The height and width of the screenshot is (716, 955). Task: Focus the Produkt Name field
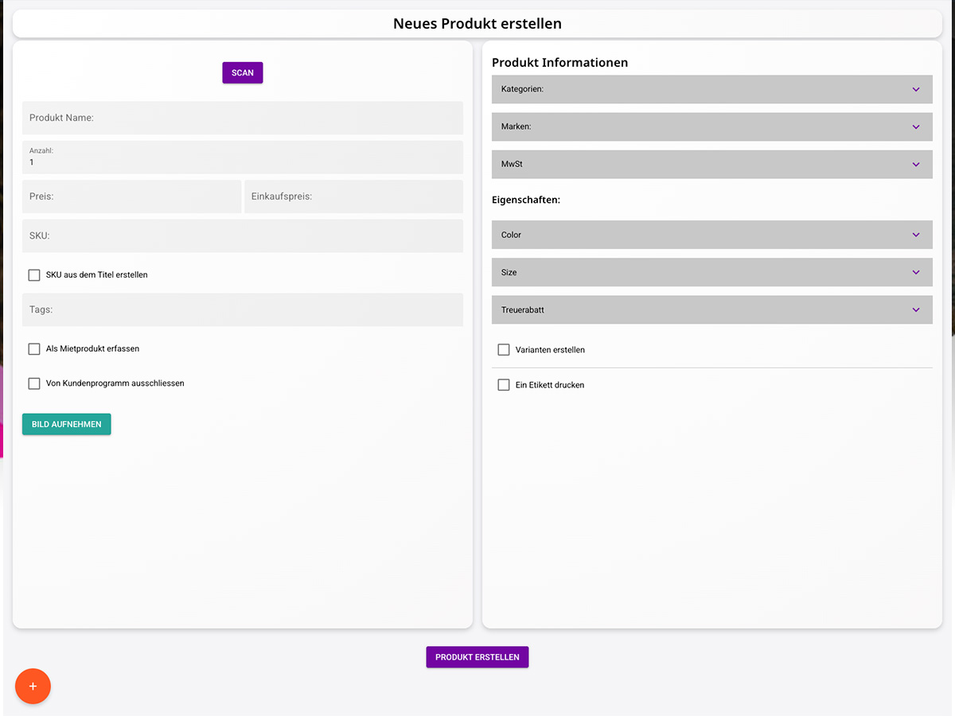(x=242, y=118)
